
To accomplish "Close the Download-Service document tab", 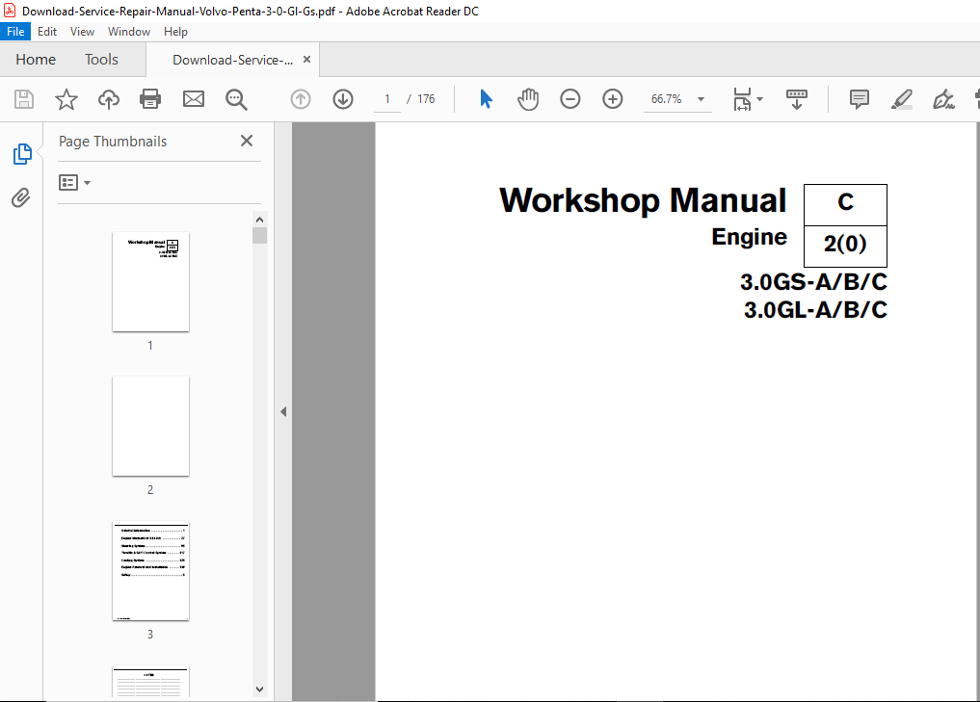I will point(306,60).
